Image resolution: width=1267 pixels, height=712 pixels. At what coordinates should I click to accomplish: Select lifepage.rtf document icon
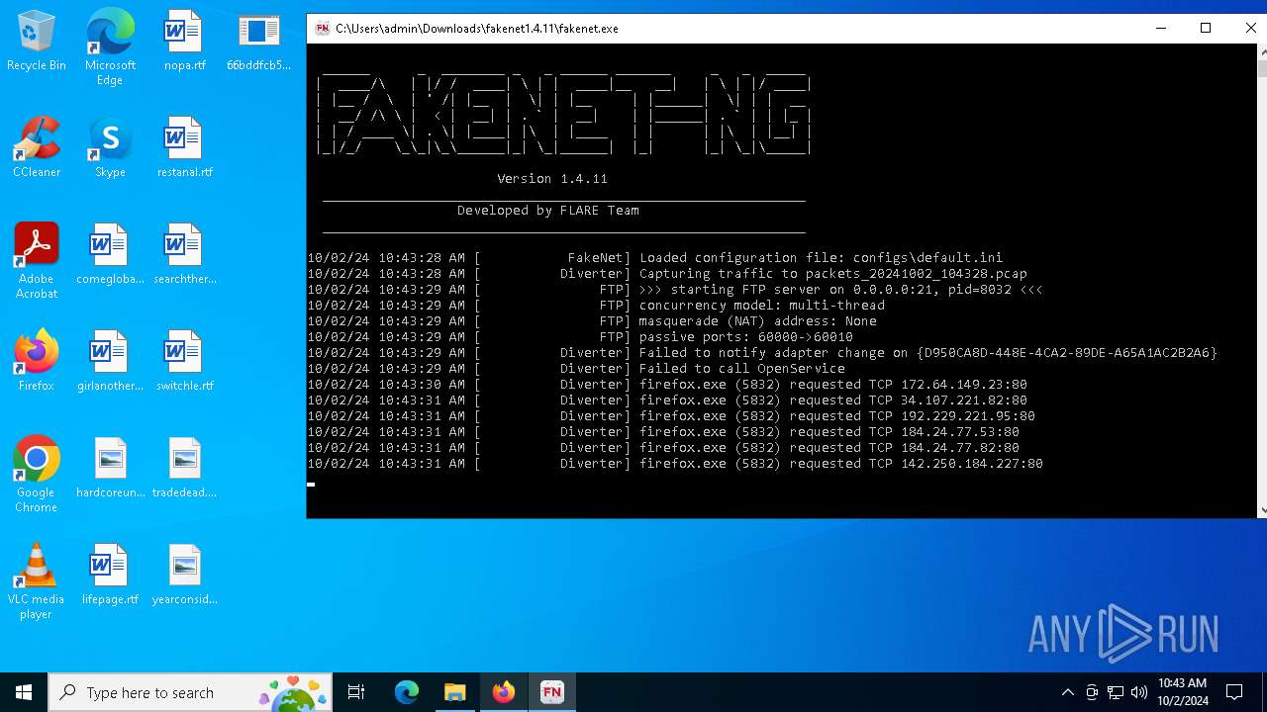[110, 576]
